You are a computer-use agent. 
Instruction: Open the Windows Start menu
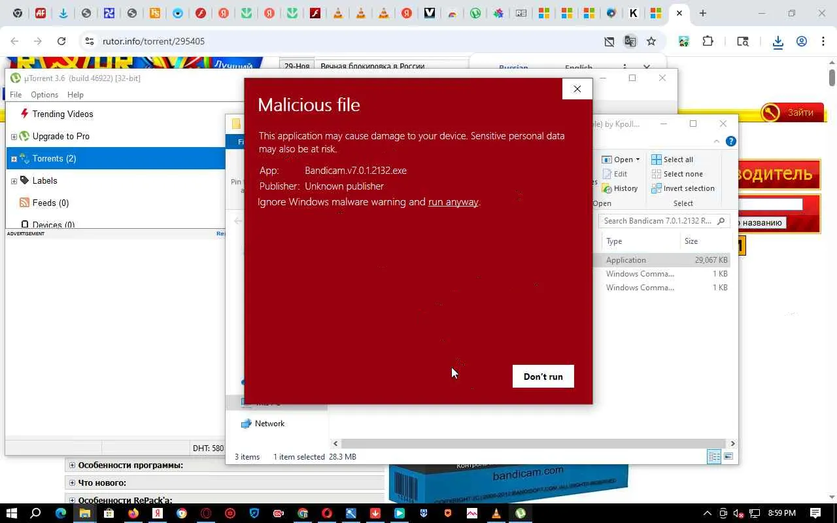[x=11, y=513]
